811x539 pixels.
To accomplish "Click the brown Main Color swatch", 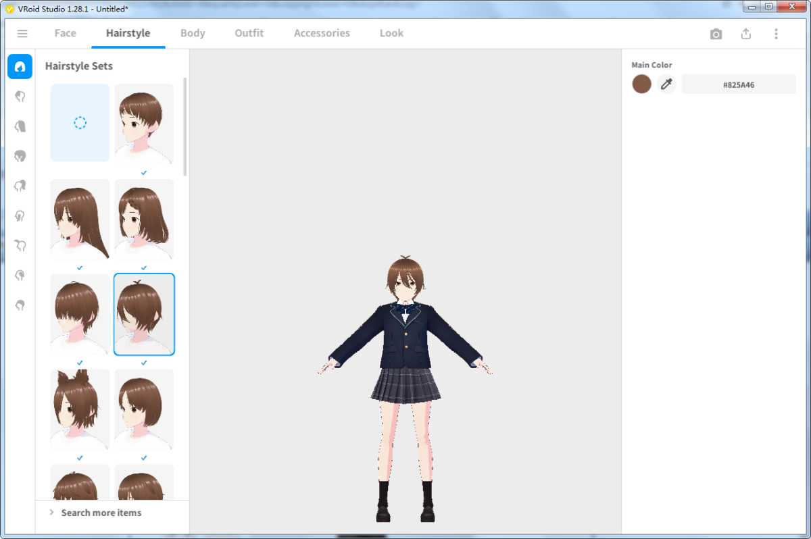I will (x=641, y=84).
